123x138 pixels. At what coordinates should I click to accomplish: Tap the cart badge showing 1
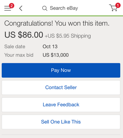click(118, 5)
